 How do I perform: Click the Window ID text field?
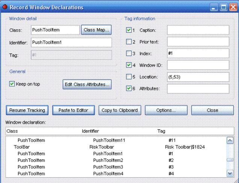click(198, 65)
